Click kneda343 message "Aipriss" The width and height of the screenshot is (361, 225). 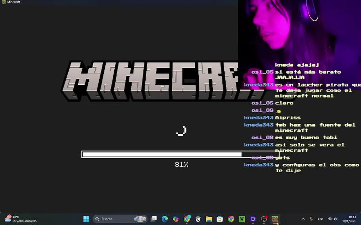tap(288, 117)
